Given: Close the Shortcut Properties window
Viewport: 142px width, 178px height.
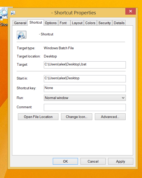Looking at the screenshot, I should coord(130,11).
